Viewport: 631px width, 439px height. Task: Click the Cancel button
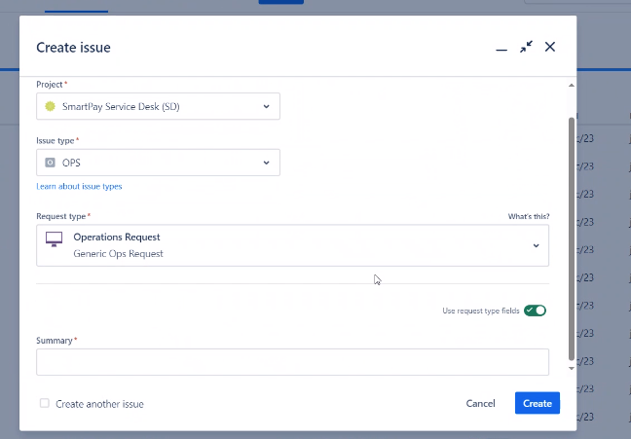[x=480, y=403]
